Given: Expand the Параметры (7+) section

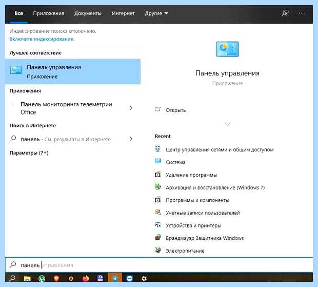Looking at the screenshot, I should coord(29,153).
